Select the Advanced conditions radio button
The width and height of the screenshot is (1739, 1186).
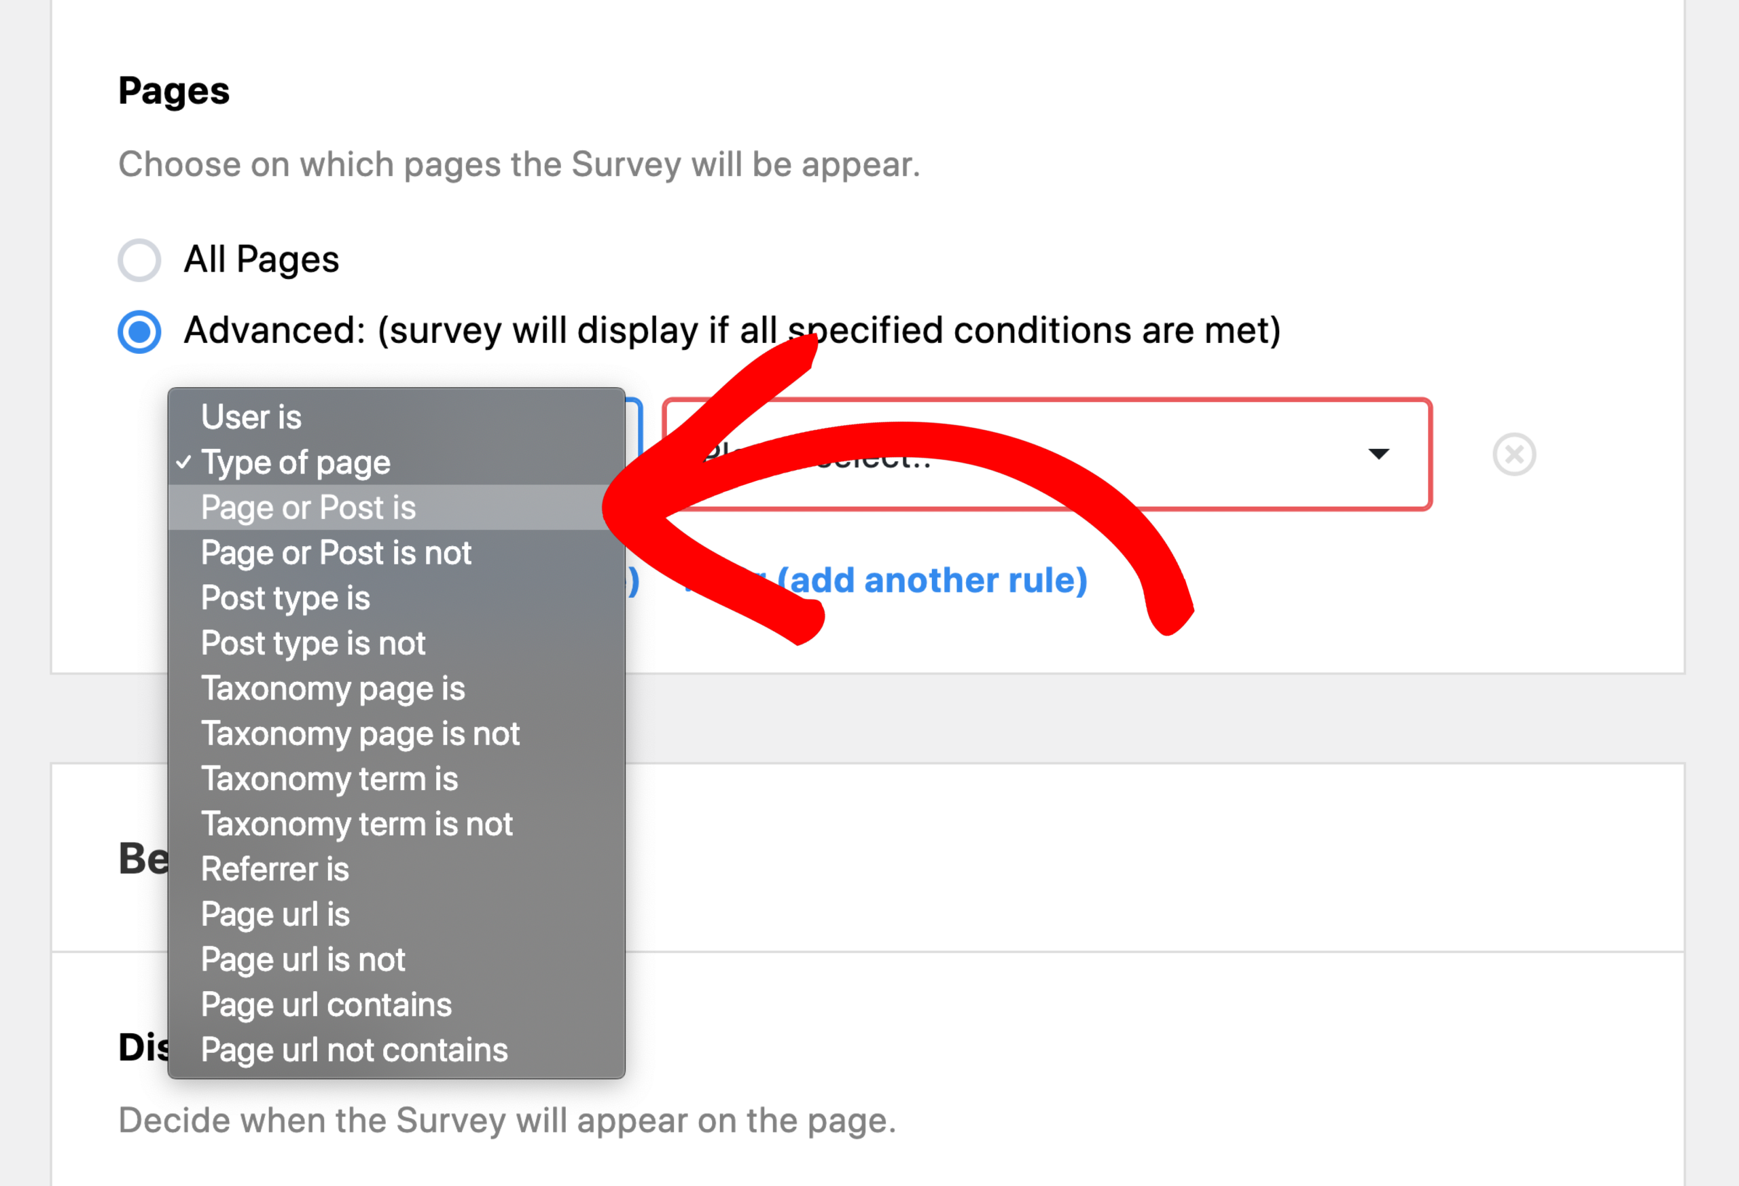point(139,331)
